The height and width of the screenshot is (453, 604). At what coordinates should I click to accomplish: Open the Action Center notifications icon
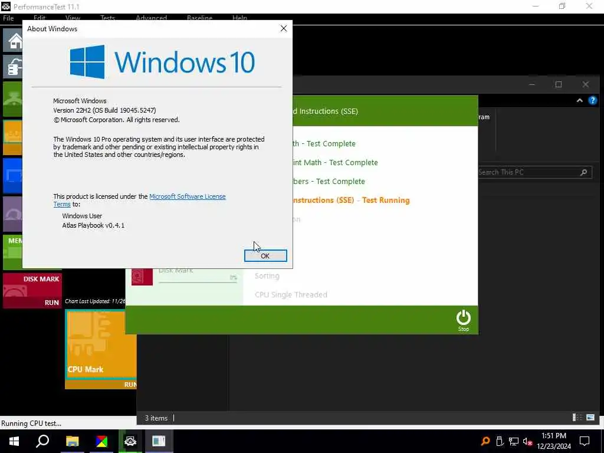(x=585, y=441)
